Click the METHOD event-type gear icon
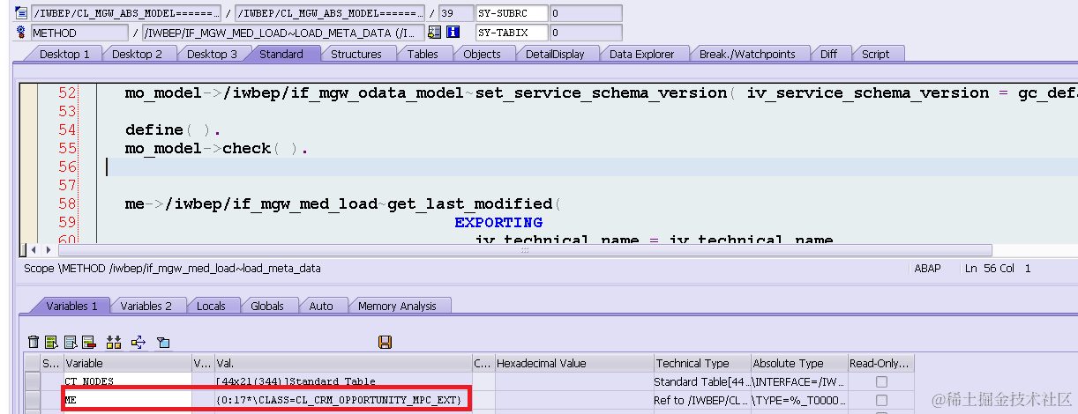 (21, 33)
